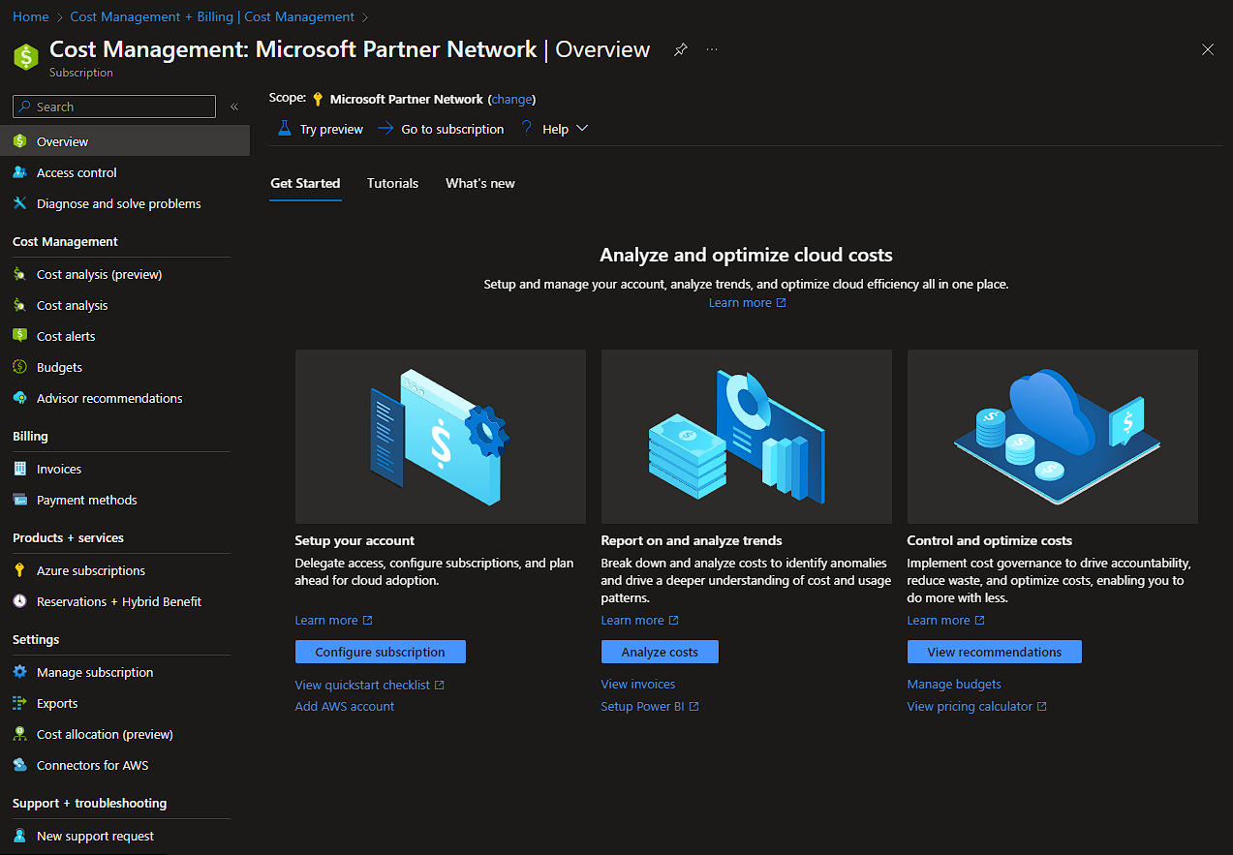The height and width of the screenshot is (855, 1233).
Task: Open the View quickstart checklist link
Action: [370, 685]
